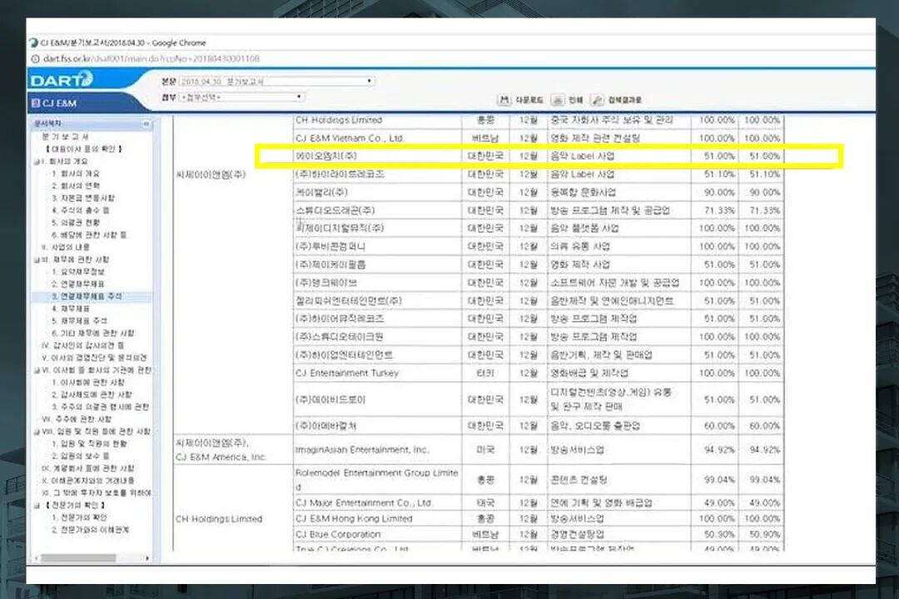899x599 pixels.
Task: Select 1. 임원 및 직원의 현황
Action: (x=89, y=444)
